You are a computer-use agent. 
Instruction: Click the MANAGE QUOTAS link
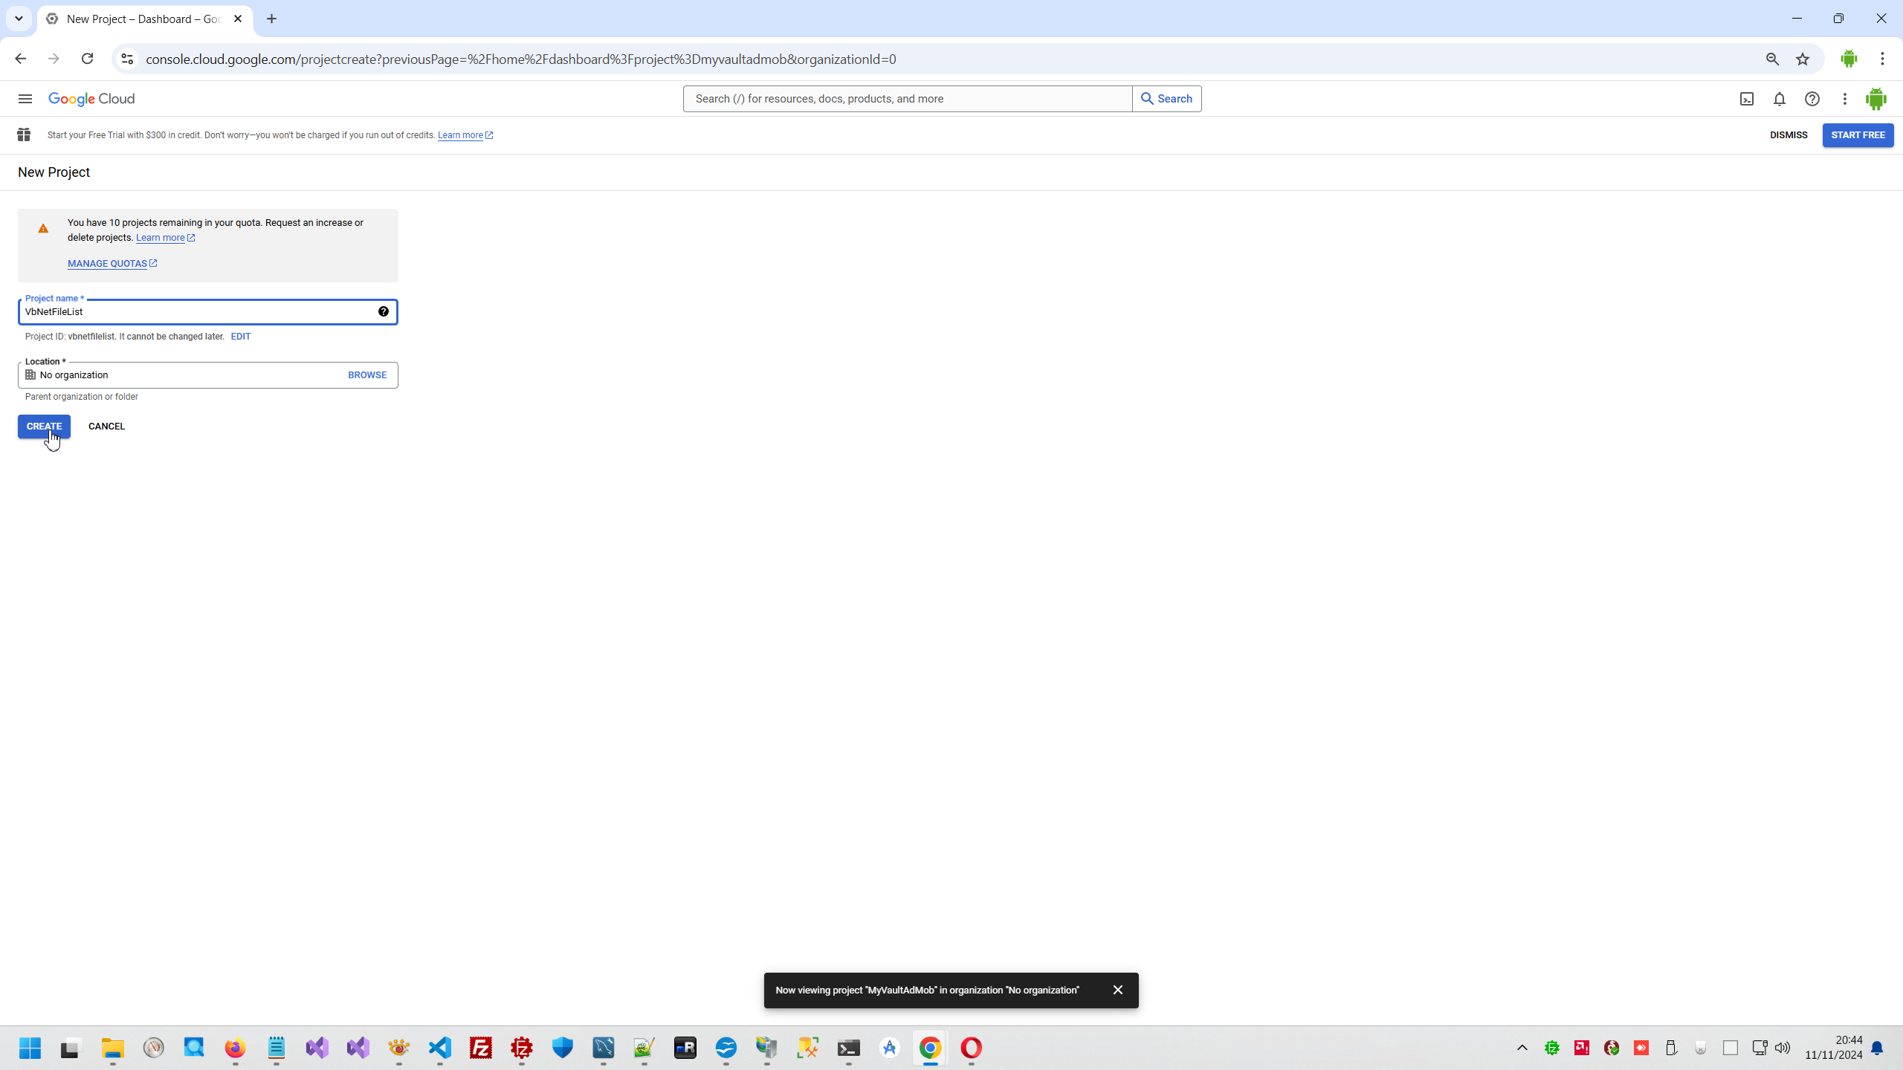point(108,264)
